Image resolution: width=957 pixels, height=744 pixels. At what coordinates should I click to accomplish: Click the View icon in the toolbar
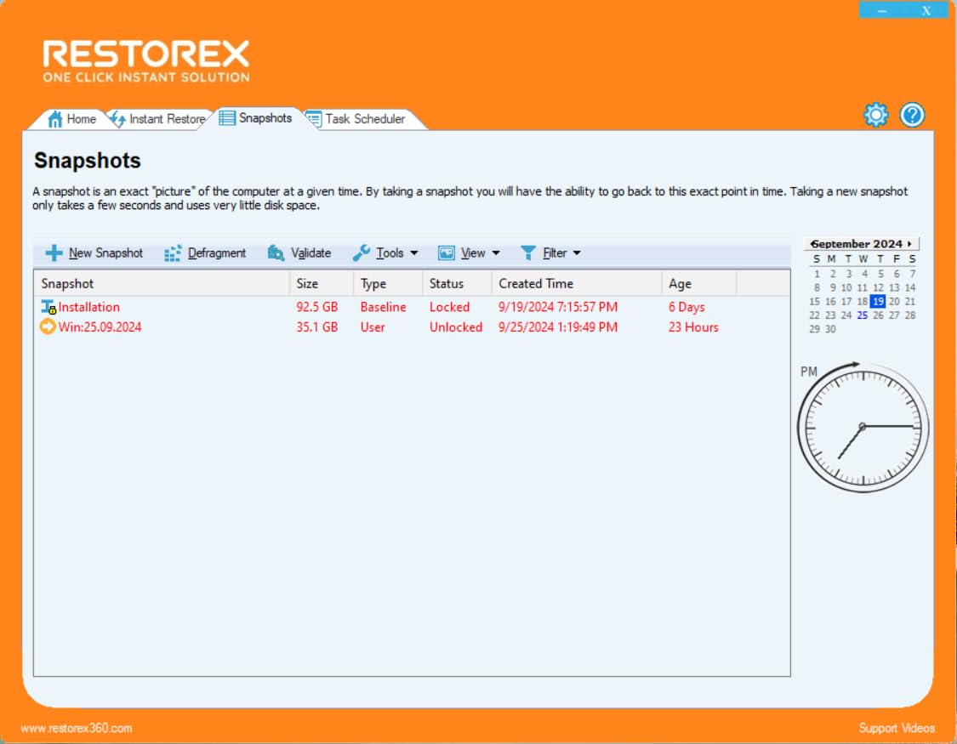(447, 253)
